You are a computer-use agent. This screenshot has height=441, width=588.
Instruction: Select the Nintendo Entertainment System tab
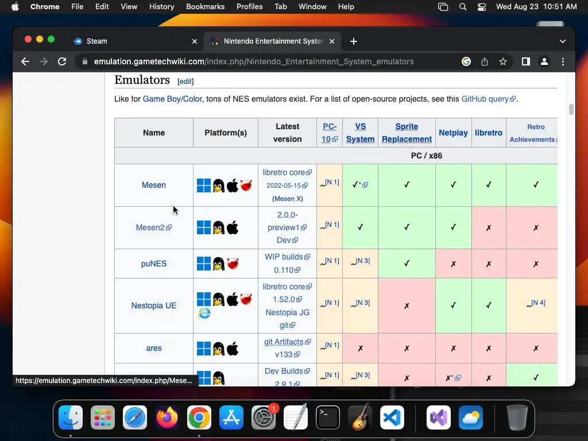272,41
